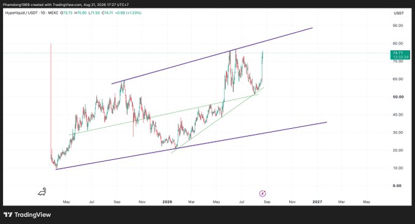Click the 2026 label on time axis
Screen dimensions: 415x224
[167, 202]
